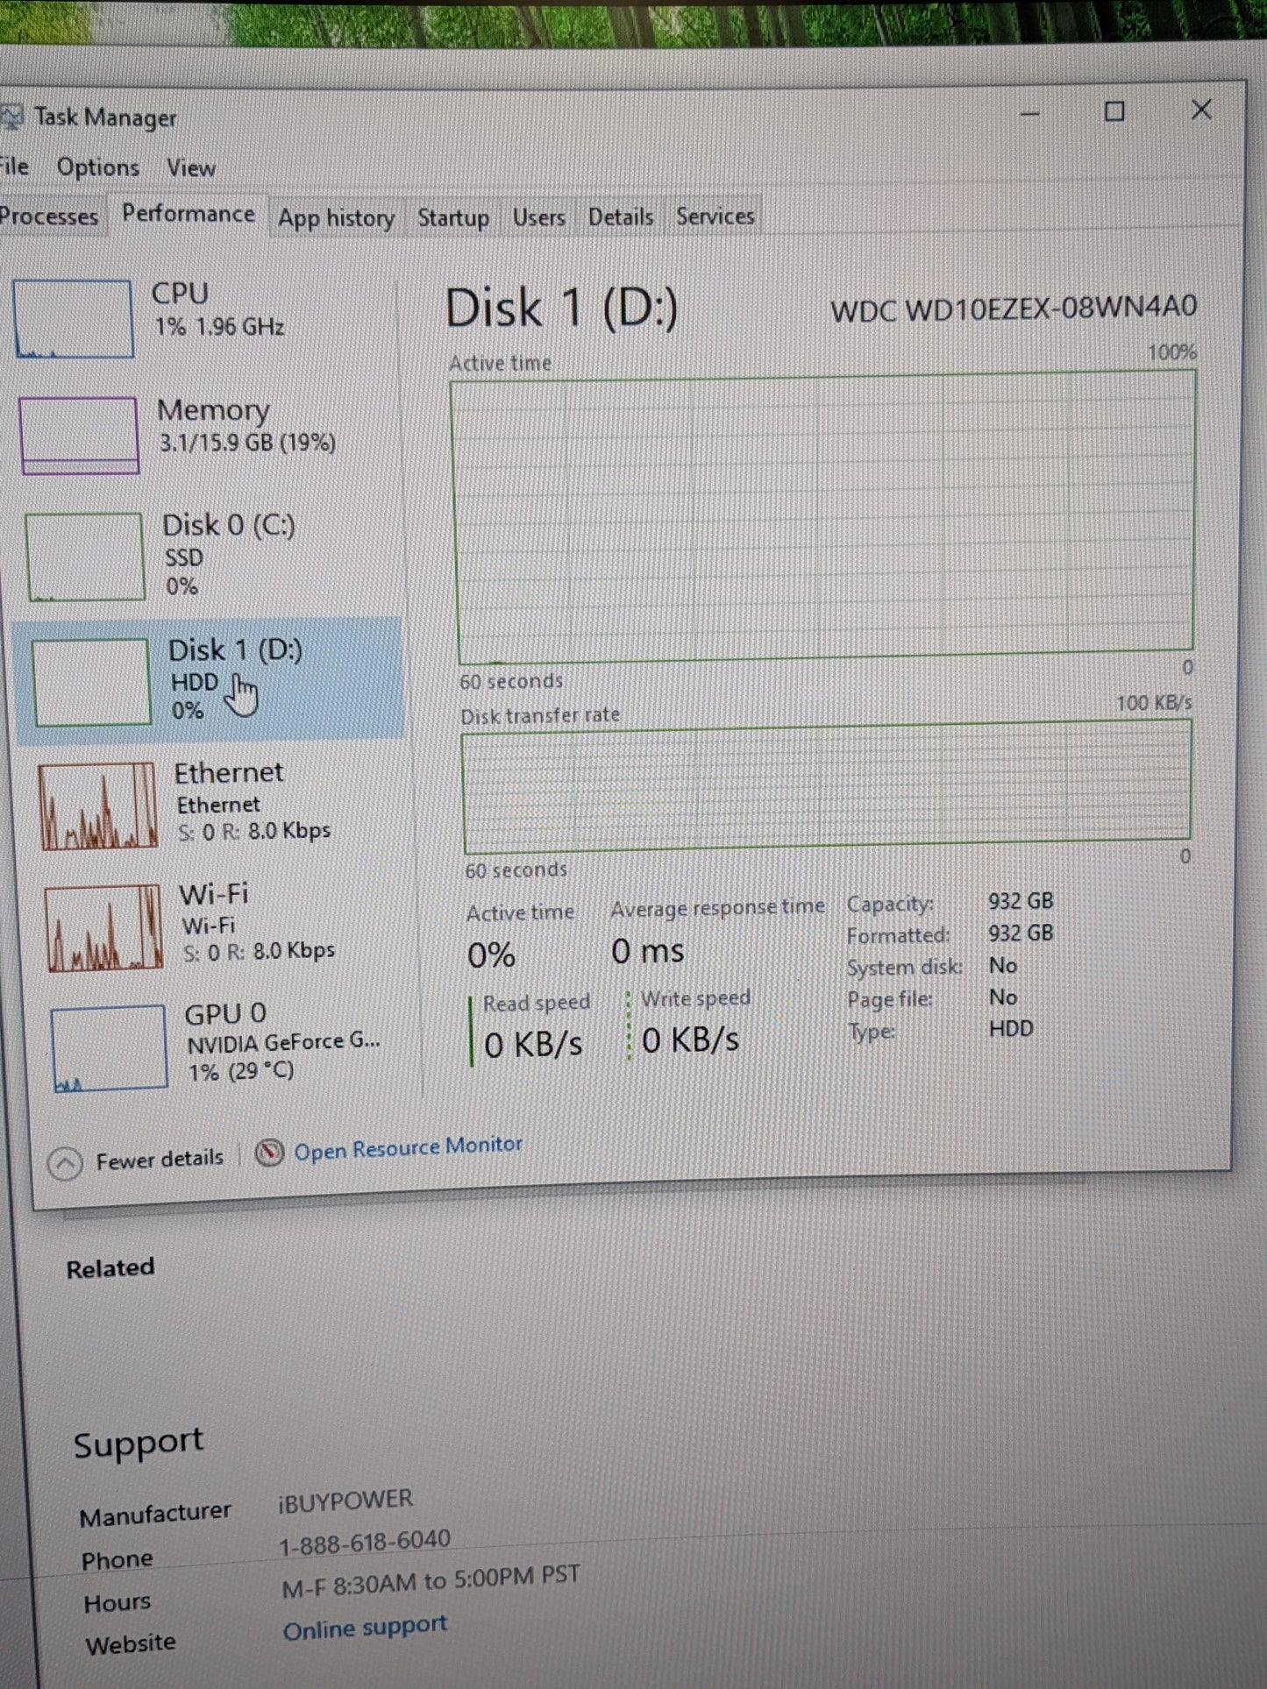The height and width of the screenshot is (1689, 1267).
Task: Open the Options menu
Action: (x=98, y=167)
